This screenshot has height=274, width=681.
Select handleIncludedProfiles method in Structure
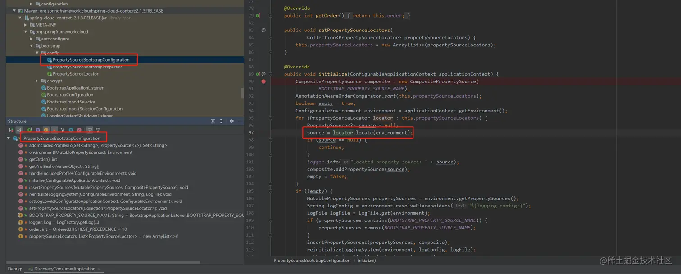[83, 173]
